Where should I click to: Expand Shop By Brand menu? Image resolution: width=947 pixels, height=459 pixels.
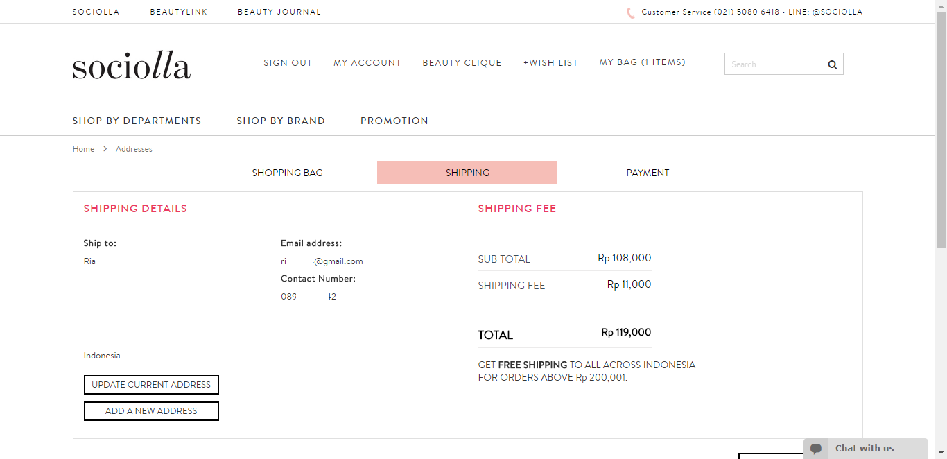(281, 121)
